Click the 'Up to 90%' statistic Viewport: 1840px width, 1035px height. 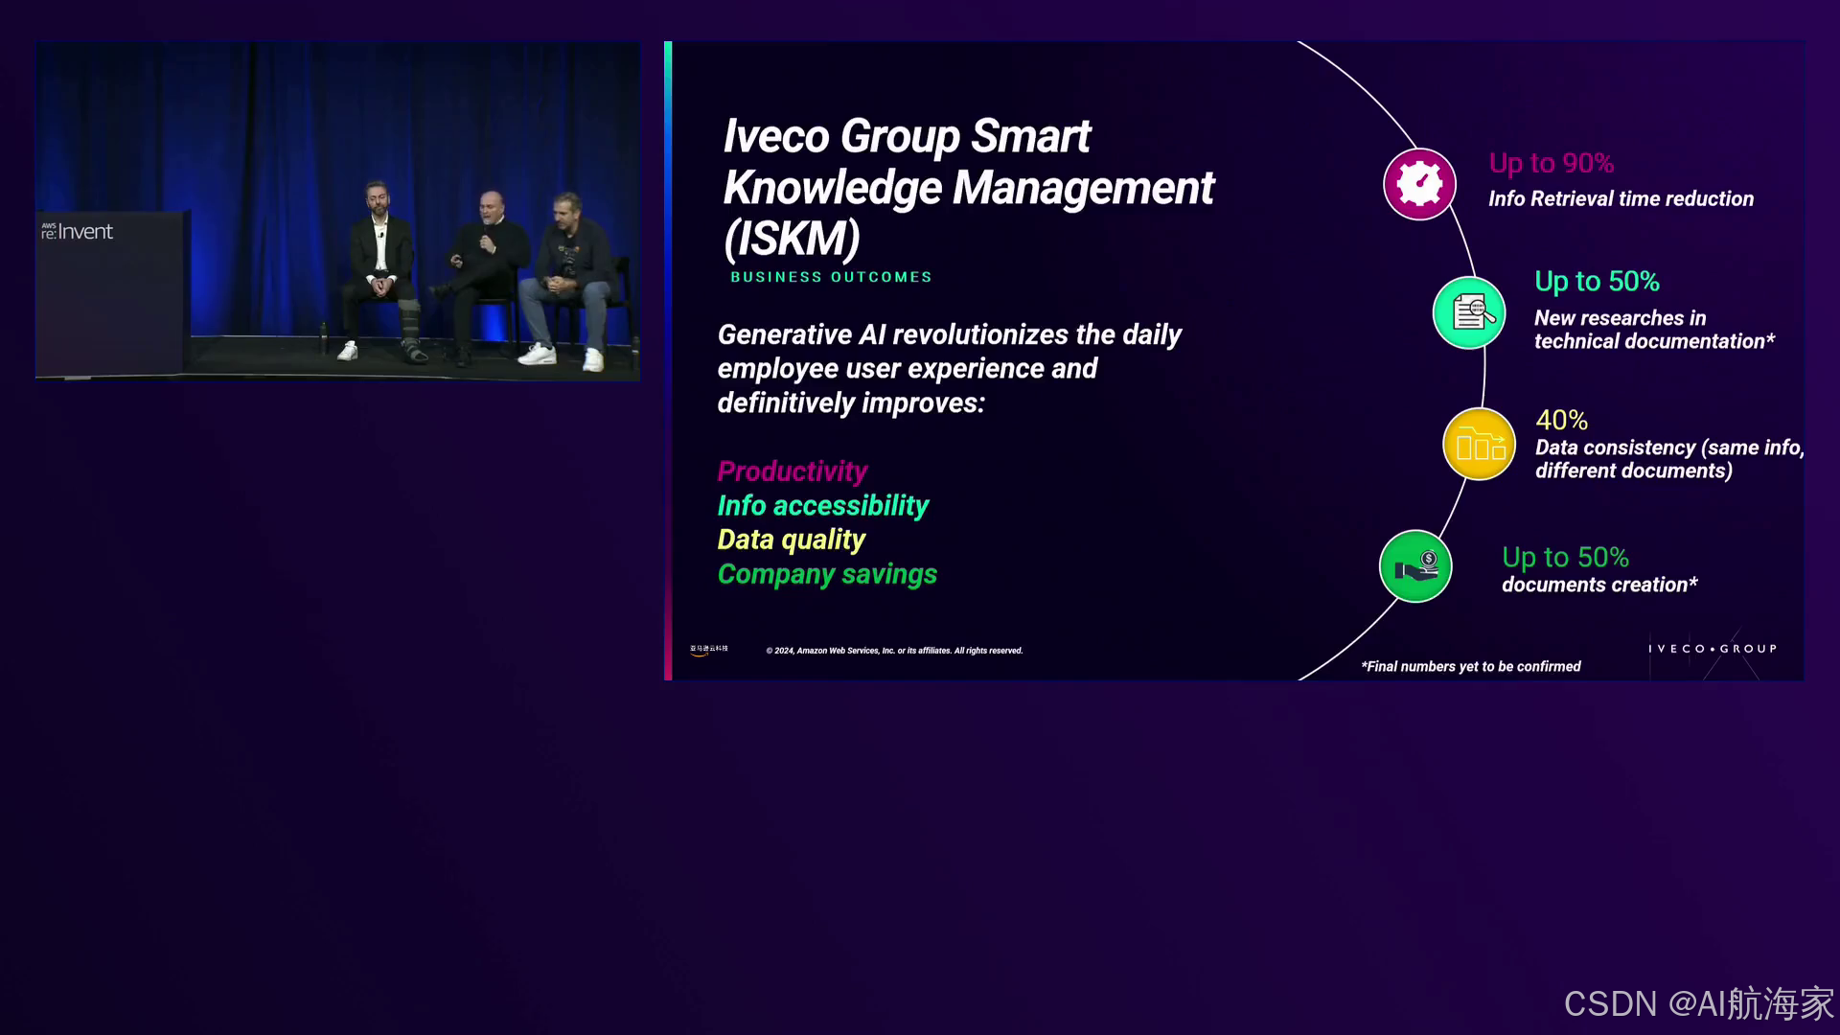[1551, 163]
